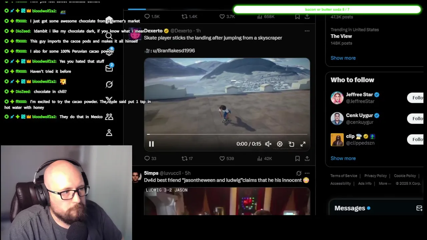Toggle picture-in-picture on the video player
Viewport: 427px width, 240px height.
click(291, 144)
